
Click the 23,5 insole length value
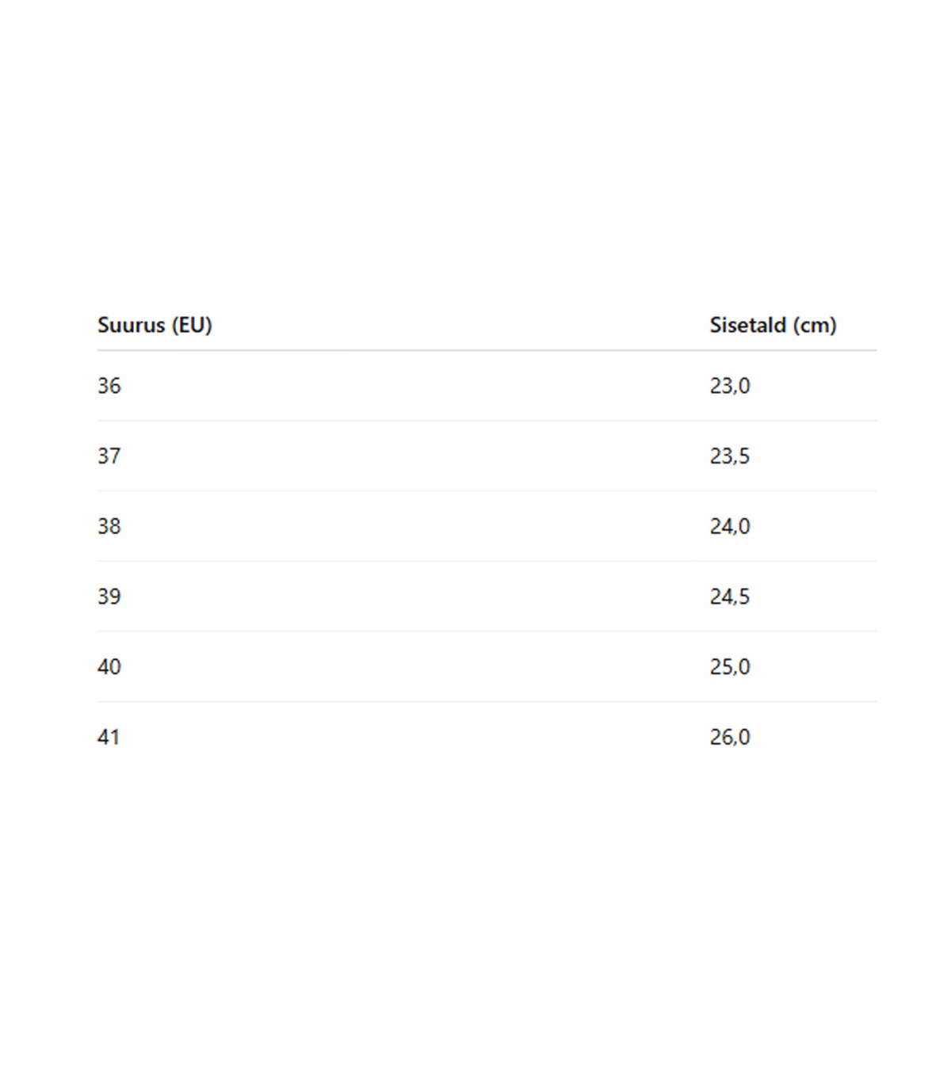point(729,456)
